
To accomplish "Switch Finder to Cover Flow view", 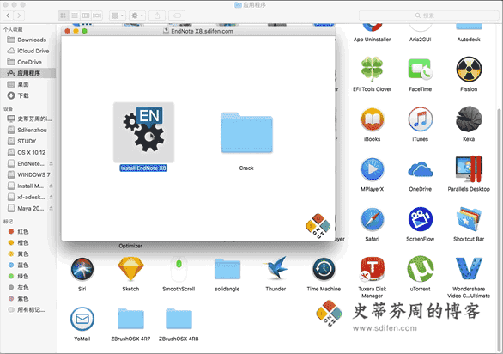I will click(x=97, y=15).
